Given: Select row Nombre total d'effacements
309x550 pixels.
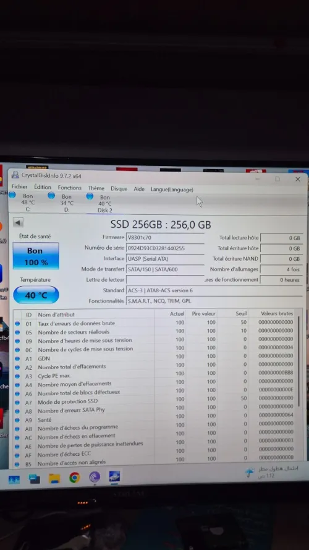Looking at the screenshot, I should (155, 366).
